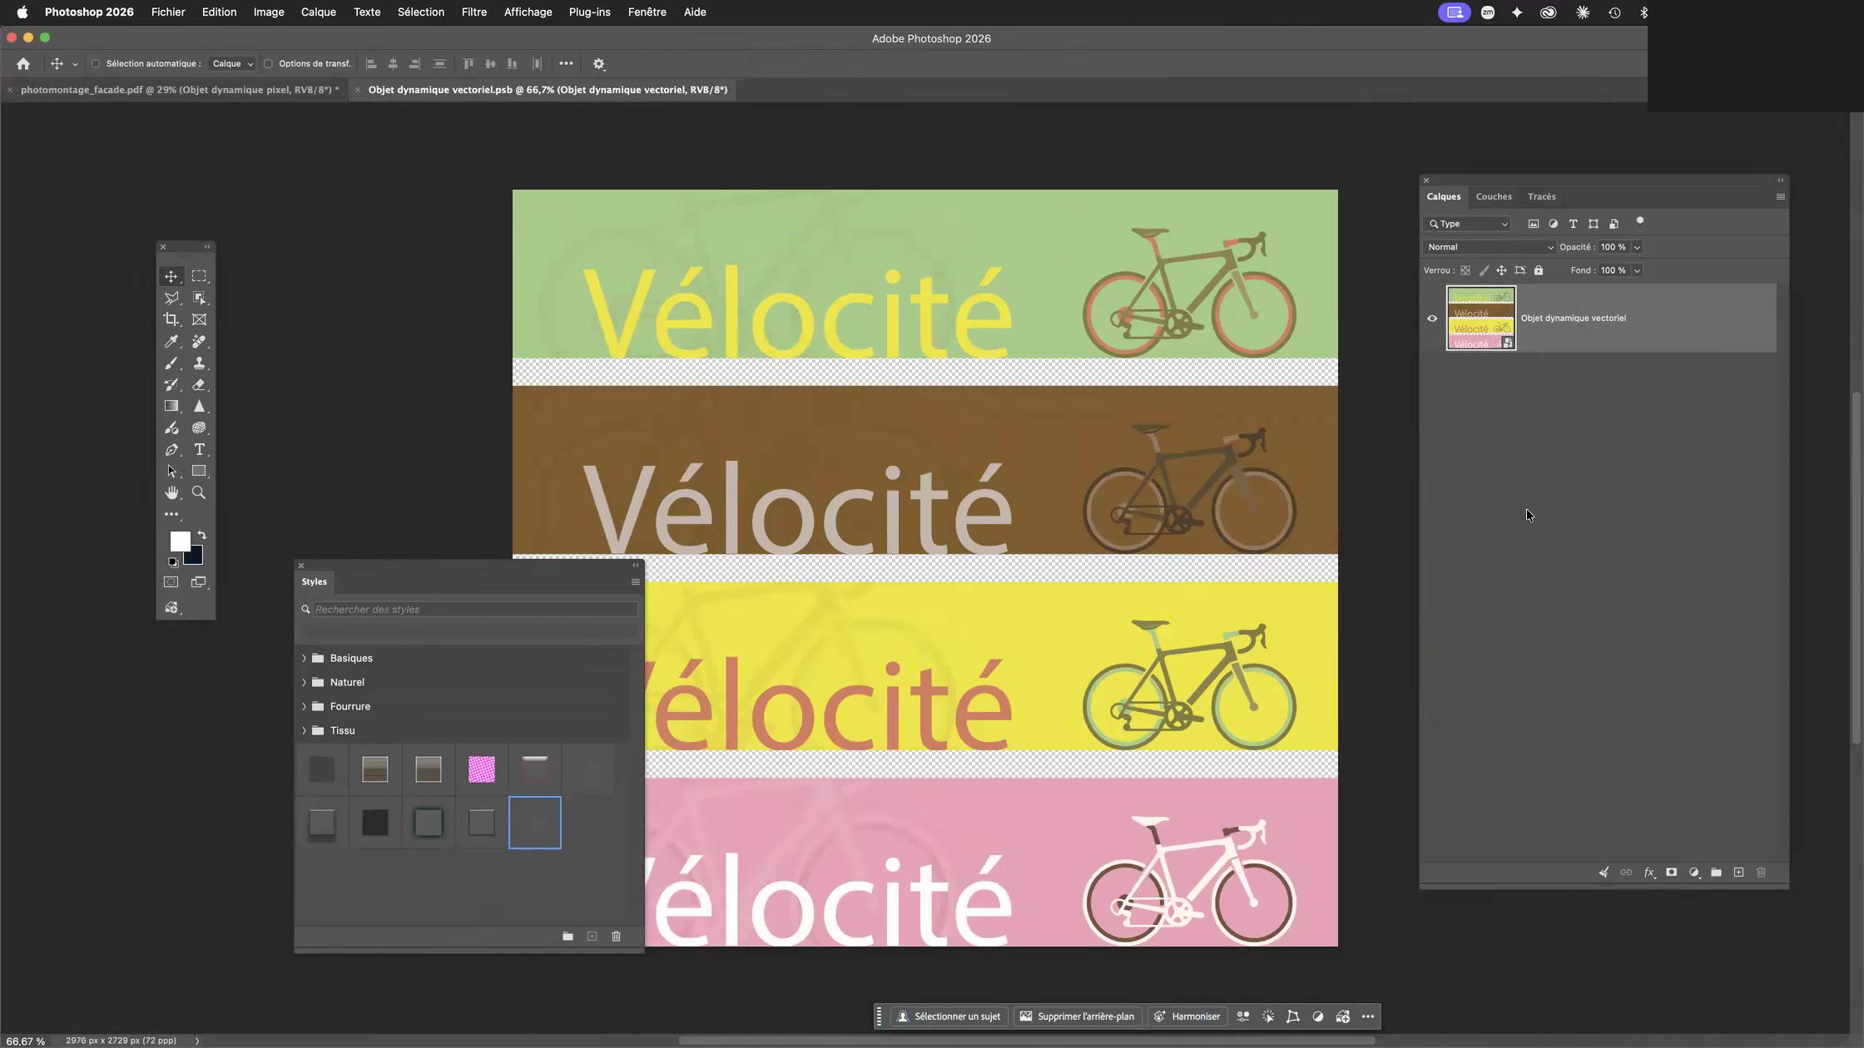
Task: Create new group in Calques panel
Action: click(1716, 873)
